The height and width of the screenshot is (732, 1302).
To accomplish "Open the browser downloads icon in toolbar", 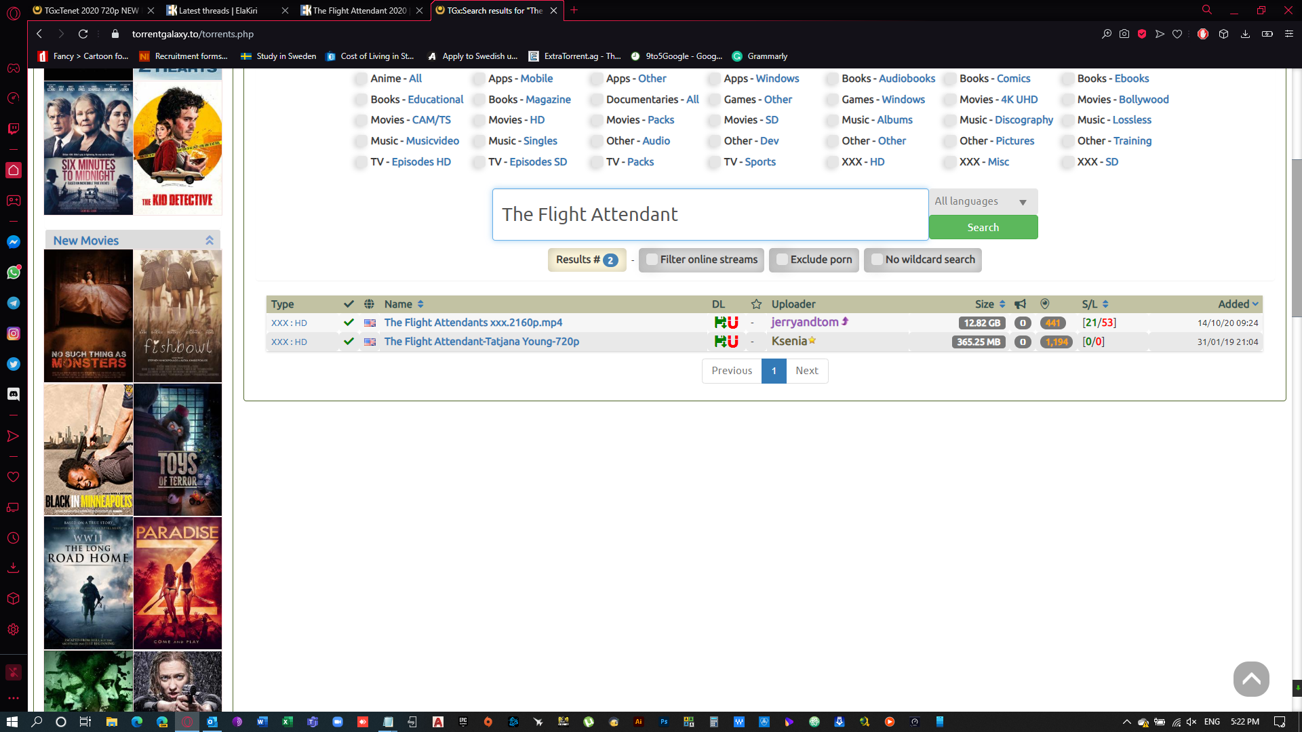I will click(x=1245, y=34).
